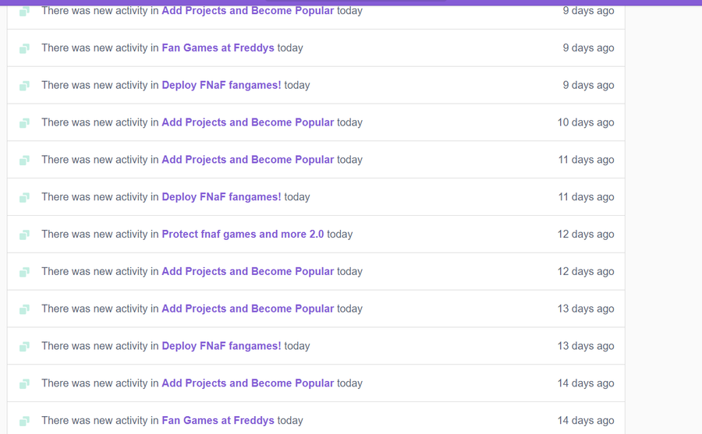
Task: Click studio icon beside Deploy FNaF fangames! 11 days ago
Action: click(25, 197)
